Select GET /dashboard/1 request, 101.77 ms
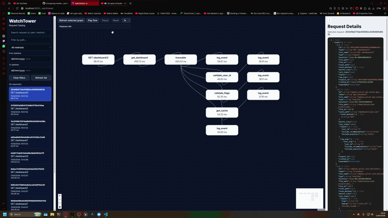 pos(30,126)
